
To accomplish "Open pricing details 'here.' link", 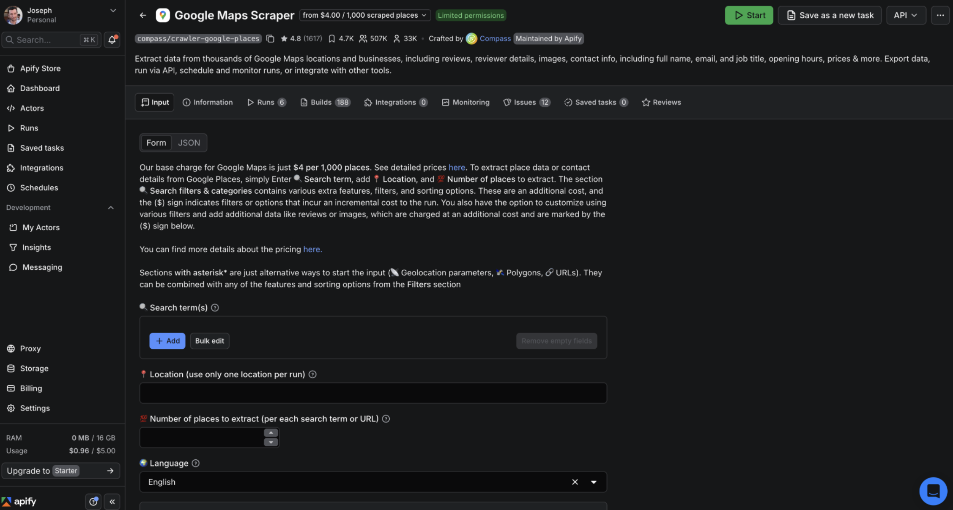I will [x=312, y=249].
